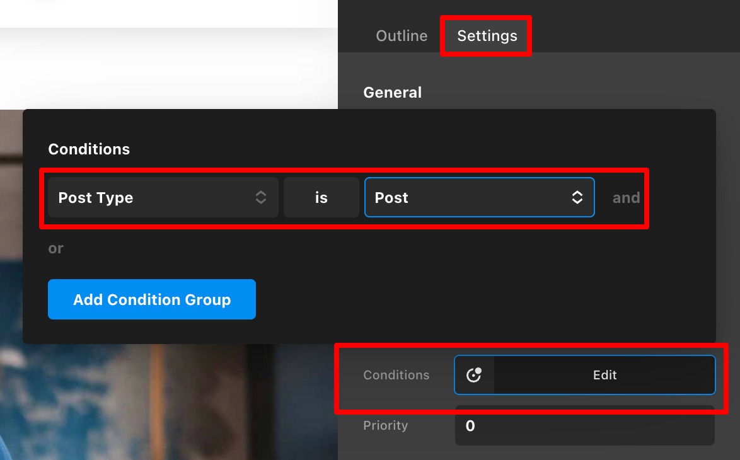The width and height of the screenshot is (740, 460).
Task: Add an "and" condition to the row
Action: click(626, 198)
